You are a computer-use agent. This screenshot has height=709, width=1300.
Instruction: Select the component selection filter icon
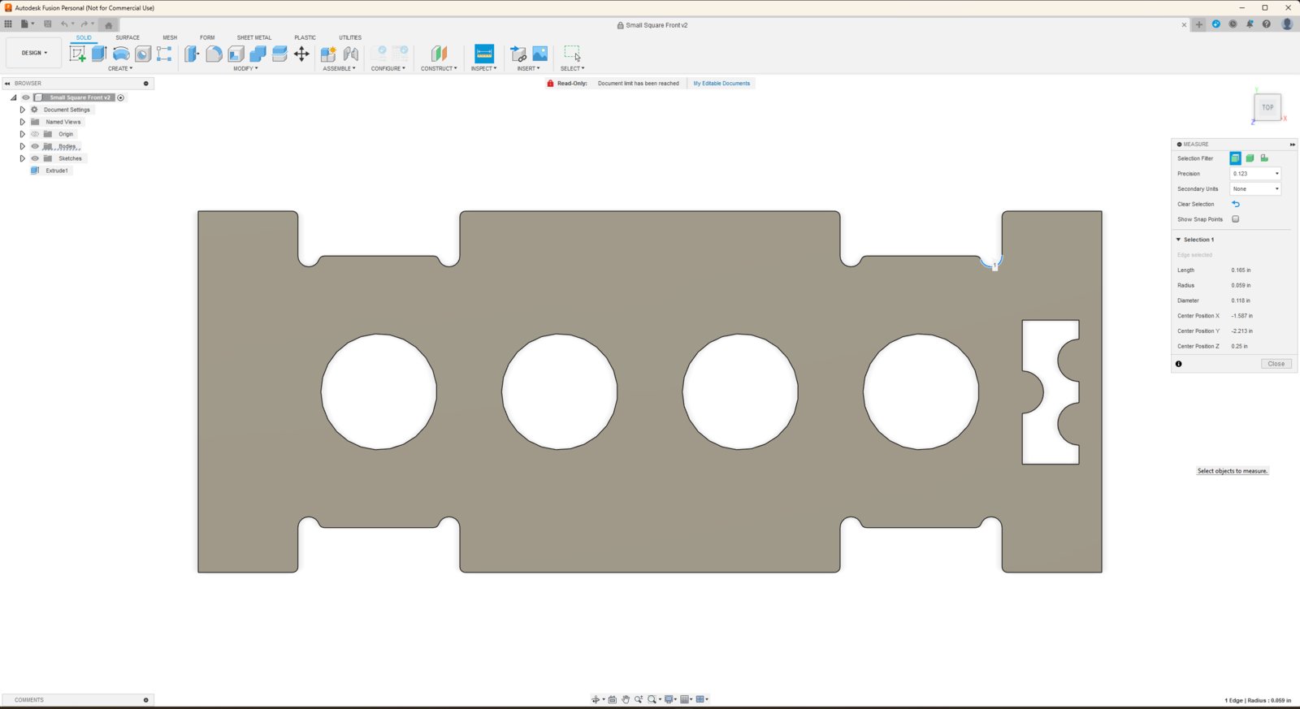click(x=1264, y=158)
